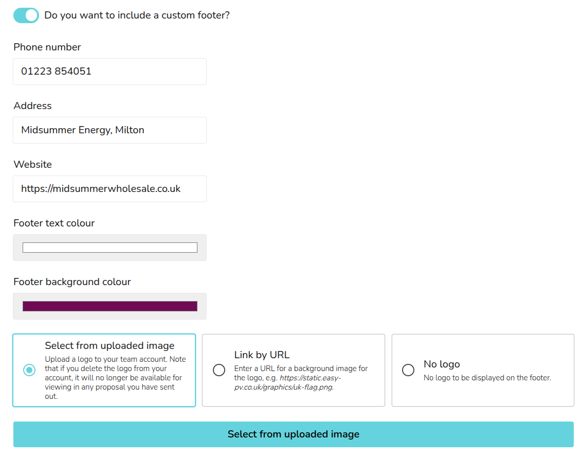The height and width of the screenshot is (456, 583).
Task: Click the Phone number input field
Action: [x=110, y=72]
